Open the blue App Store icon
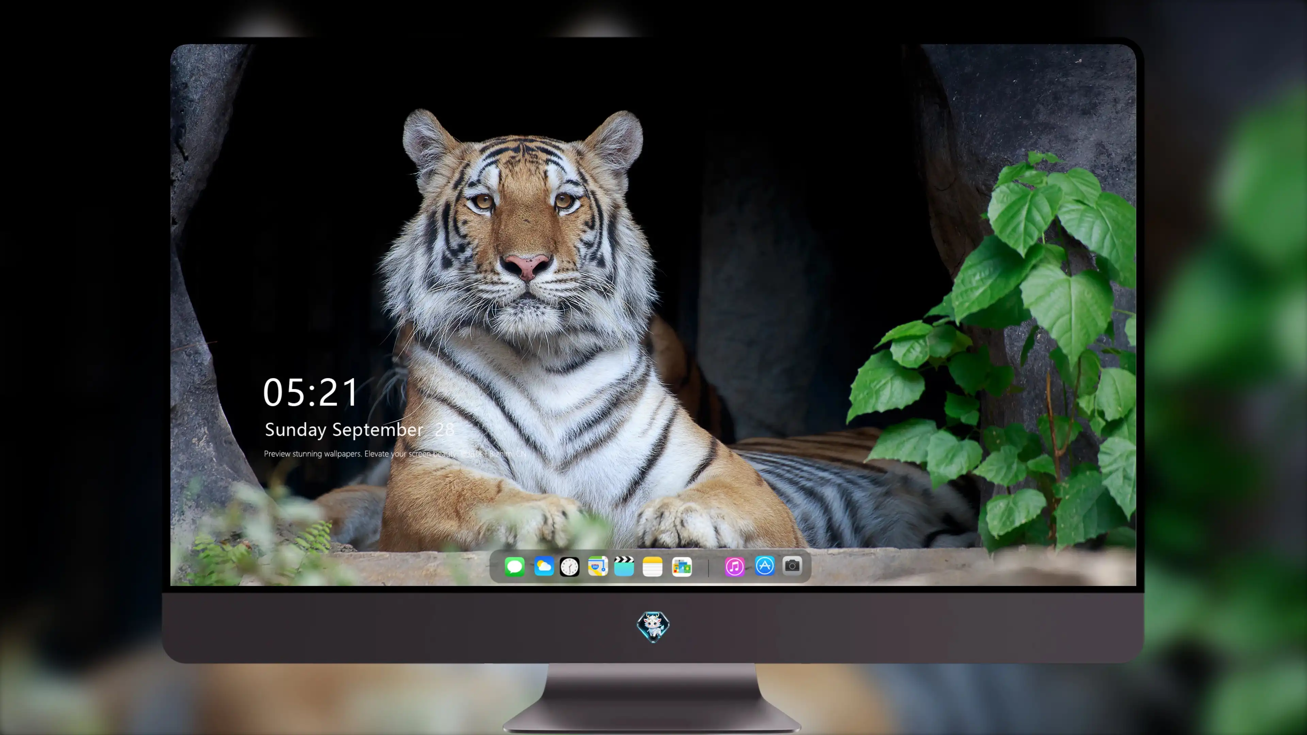Viewport: 1307px width, 735px height. click(x=764, y=566)
